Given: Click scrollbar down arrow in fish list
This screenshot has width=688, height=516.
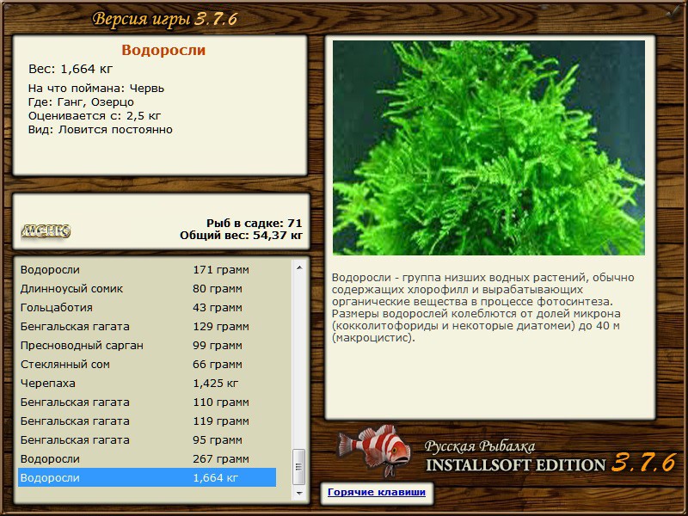Looking at the screenshot, I should click(x=299, y=493).
